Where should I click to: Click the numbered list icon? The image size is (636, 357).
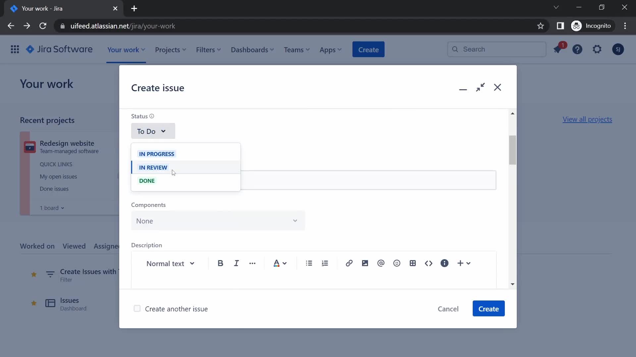[x=325, y=263]
